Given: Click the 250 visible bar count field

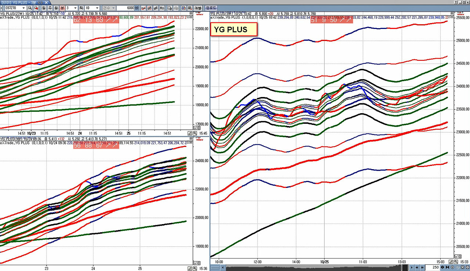Looking at the screenshot, I should pos(433,268).
